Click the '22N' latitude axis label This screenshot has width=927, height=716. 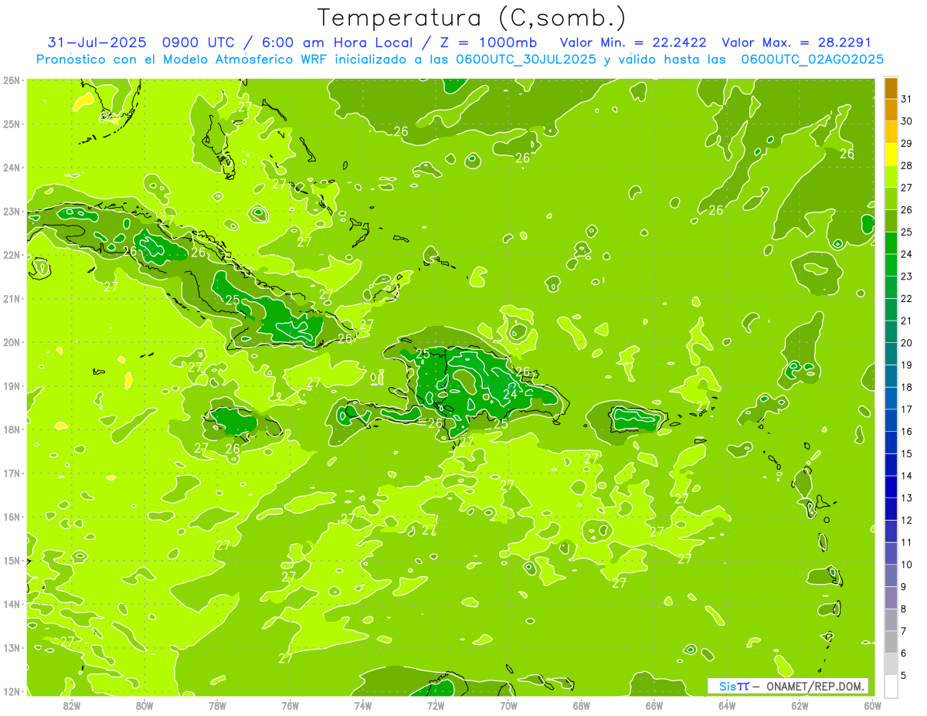(x=12, y=255)
